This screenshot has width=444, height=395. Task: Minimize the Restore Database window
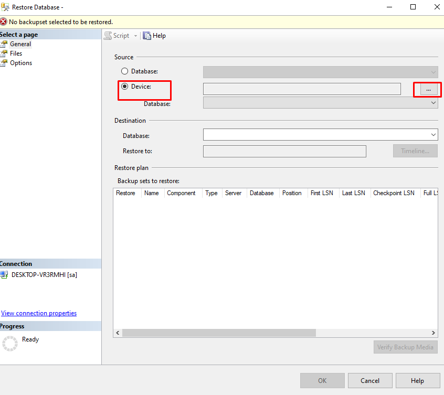389,7
